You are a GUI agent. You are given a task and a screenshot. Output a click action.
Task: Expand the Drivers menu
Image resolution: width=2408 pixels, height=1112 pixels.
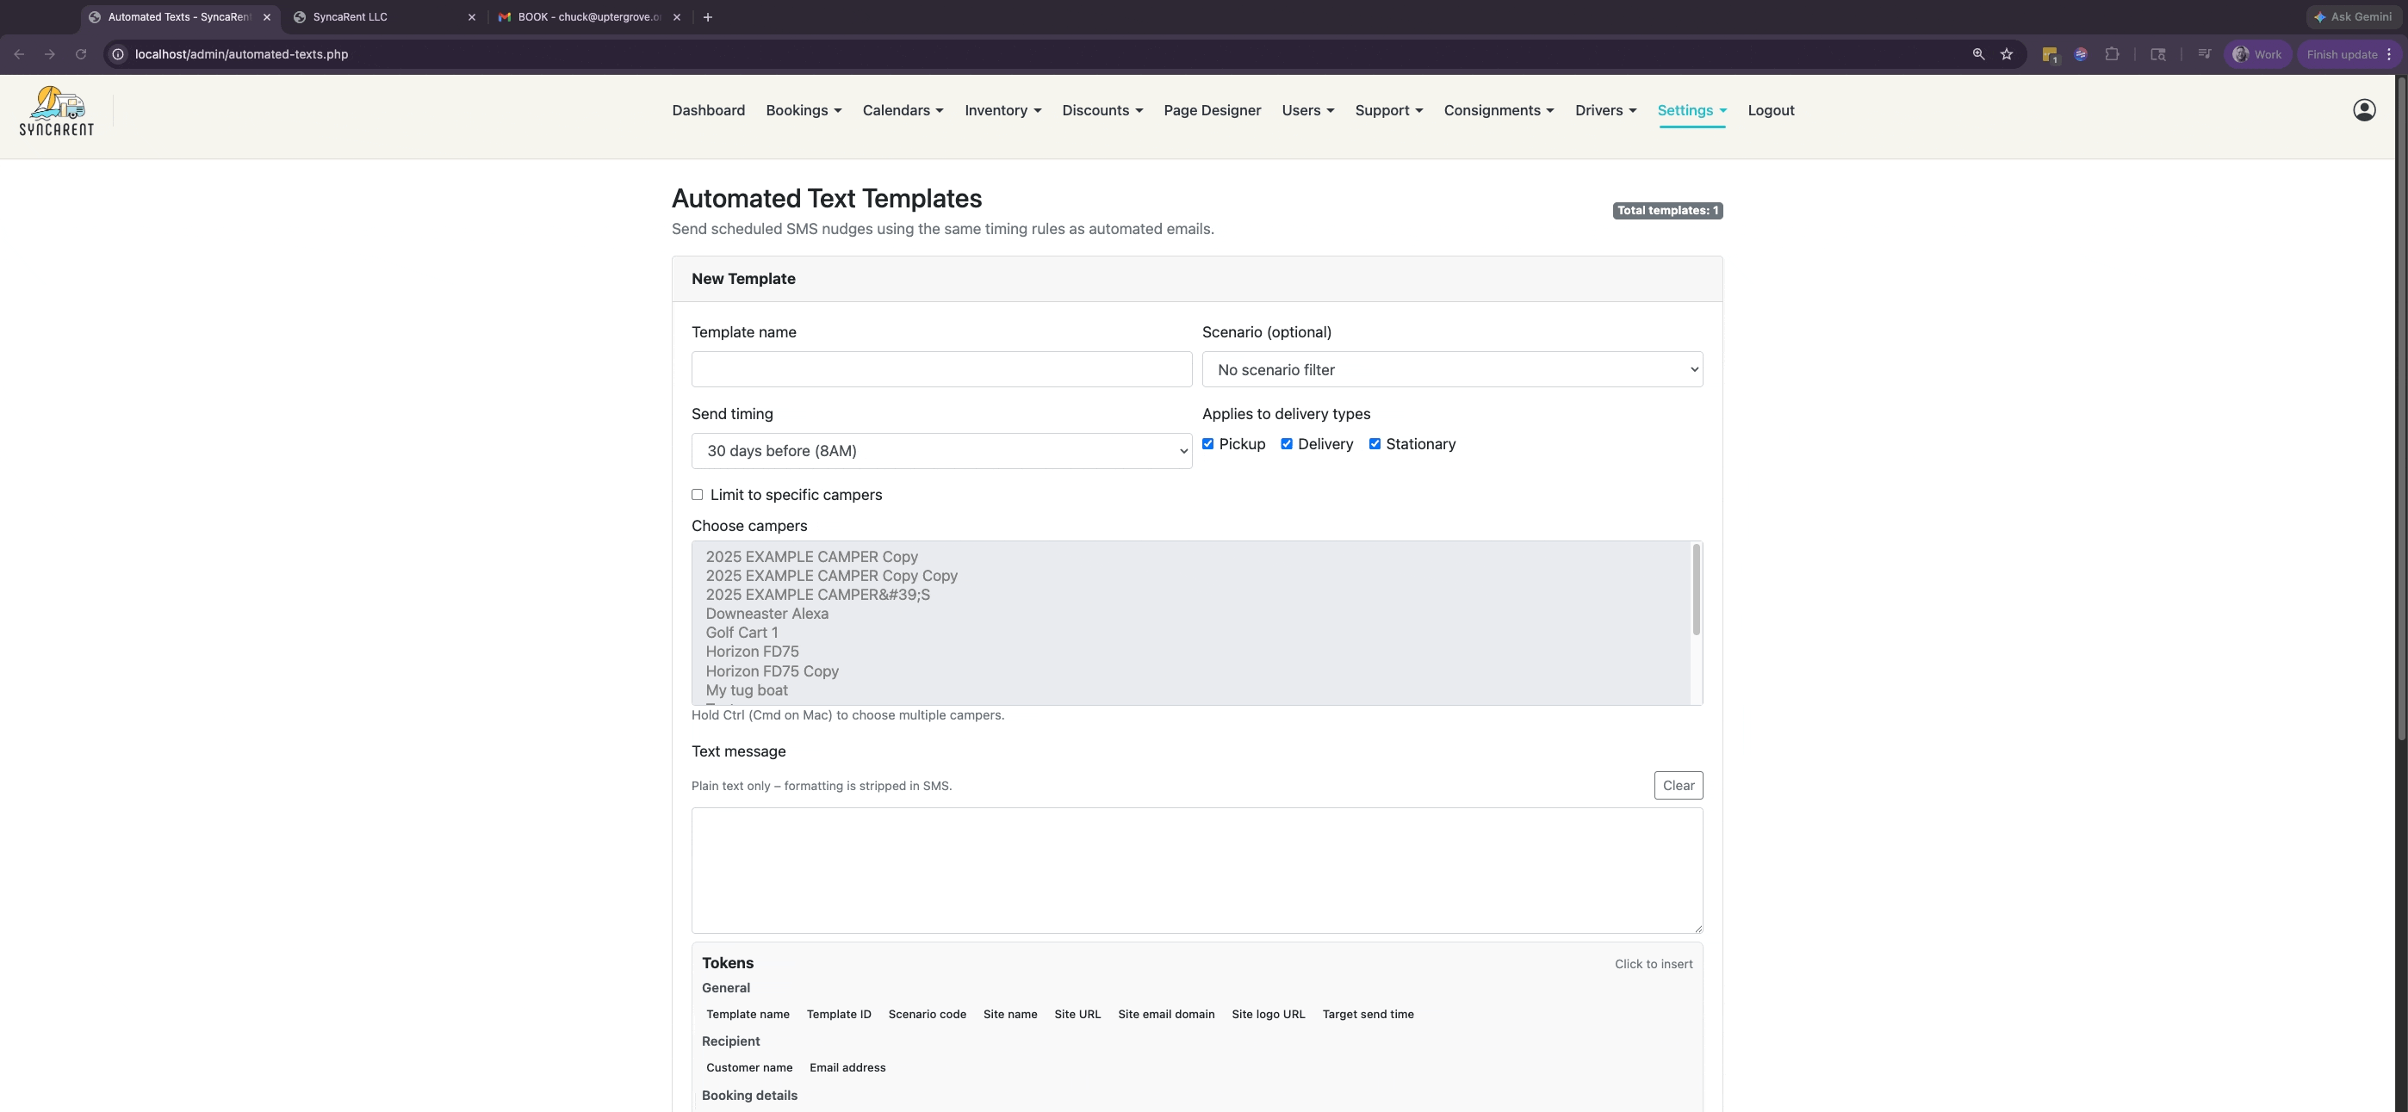tap(1605, 110)
